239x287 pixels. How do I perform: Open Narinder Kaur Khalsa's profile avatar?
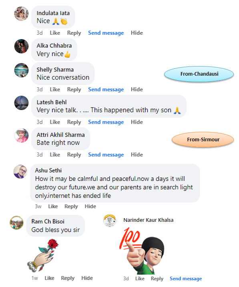click(x=110, y=221)
